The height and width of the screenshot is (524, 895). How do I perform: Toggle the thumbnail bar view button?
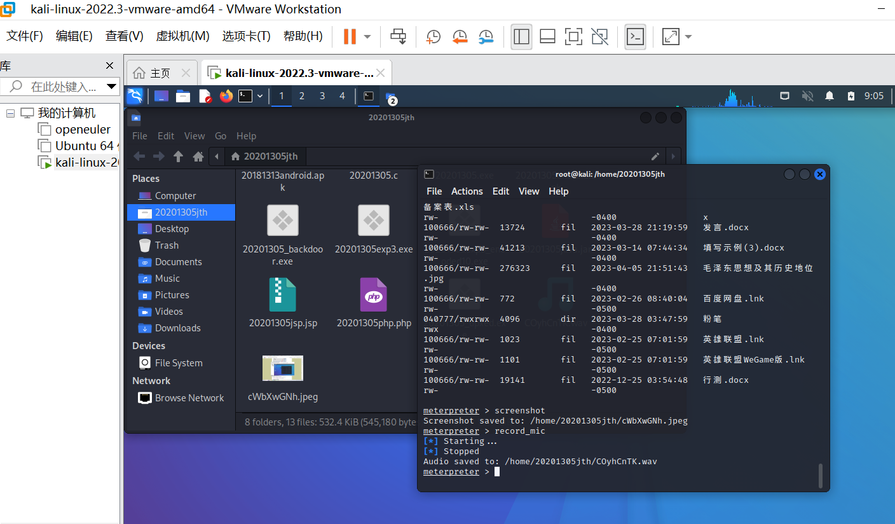tap(547, 37)
